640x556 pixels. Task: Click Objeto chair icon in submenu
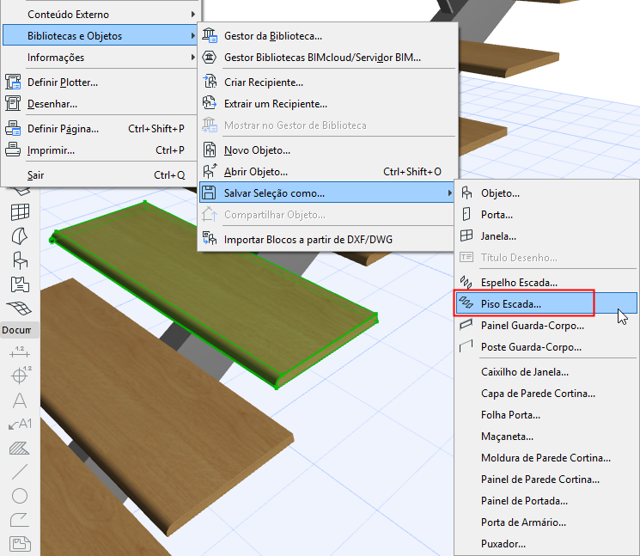tap(466, 192)
